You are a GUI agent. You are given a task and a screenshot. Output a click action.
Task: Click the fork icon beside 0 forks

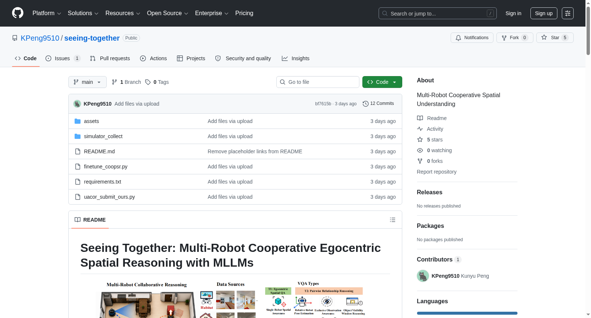pyautogui.click(x=420, y=161)
